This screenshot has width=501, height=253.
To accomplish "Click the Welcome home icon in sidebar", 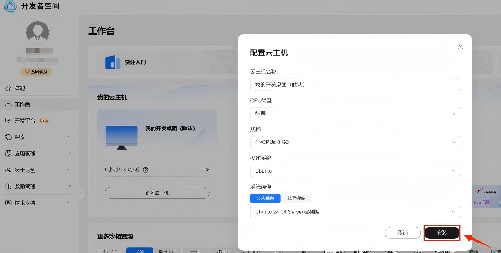I will coord(8,88).
